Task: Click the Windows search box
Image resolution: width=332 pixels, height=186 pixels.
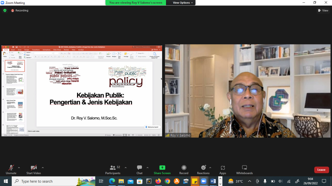Action: pyautogui.click(x=54, y=181)
